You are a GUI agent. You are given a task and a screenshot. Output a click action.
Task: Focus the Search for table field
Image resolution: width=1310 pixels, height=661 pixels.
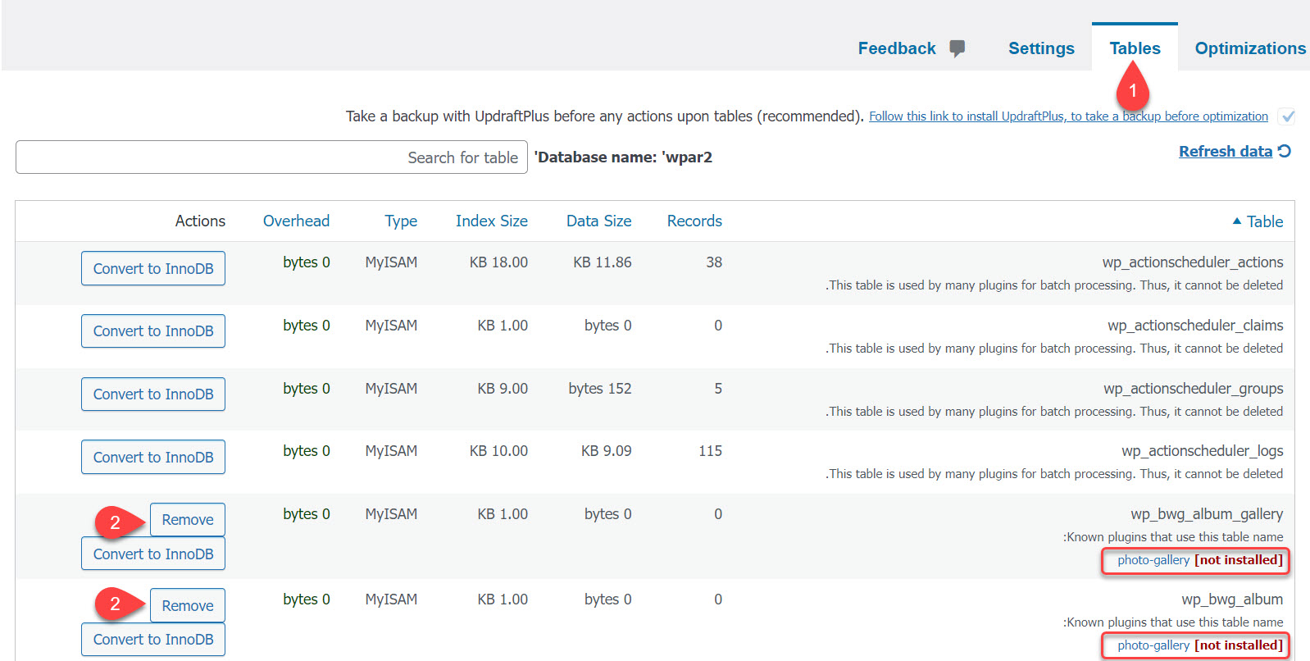(x=271, y=157)
